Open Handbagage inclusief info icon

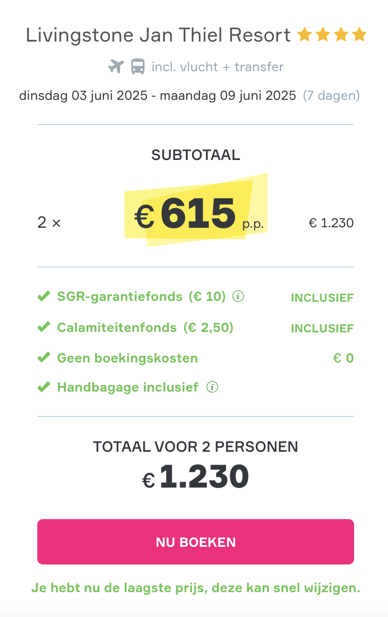pyautogui.click(x=212, y=387)
